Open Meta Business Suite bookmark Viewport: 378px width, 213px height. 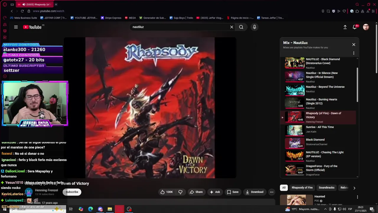pos(23,18)
